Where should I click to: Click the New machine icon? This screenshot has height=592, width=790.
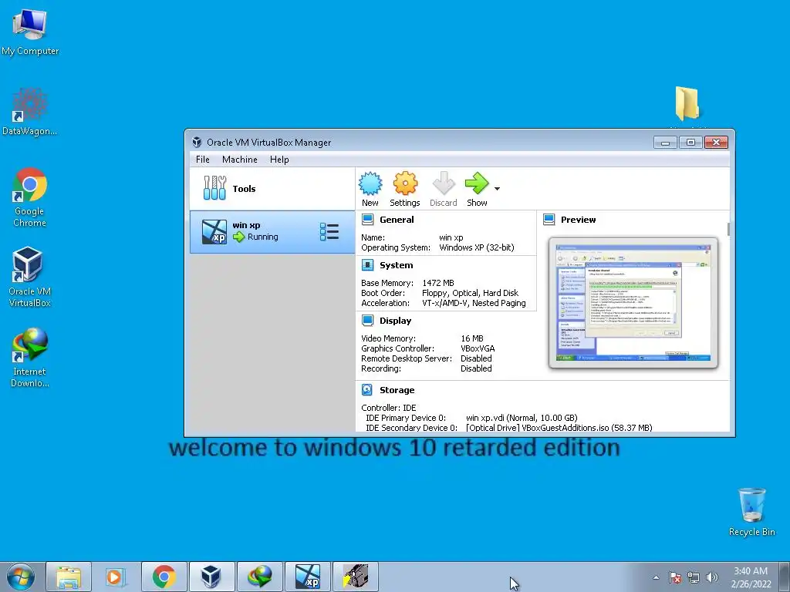click(370, 183)
